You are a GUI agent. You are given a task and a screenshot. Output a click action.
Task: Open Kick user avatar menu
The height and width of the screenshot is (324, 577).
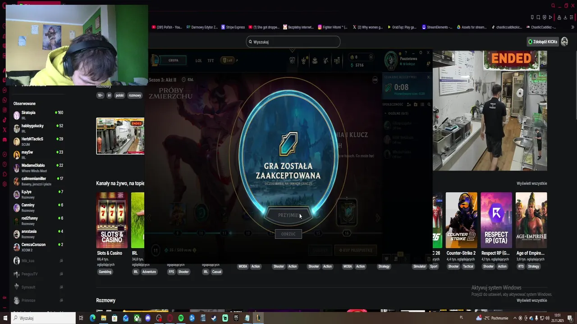pyautogui.click(x=564, y=42)
